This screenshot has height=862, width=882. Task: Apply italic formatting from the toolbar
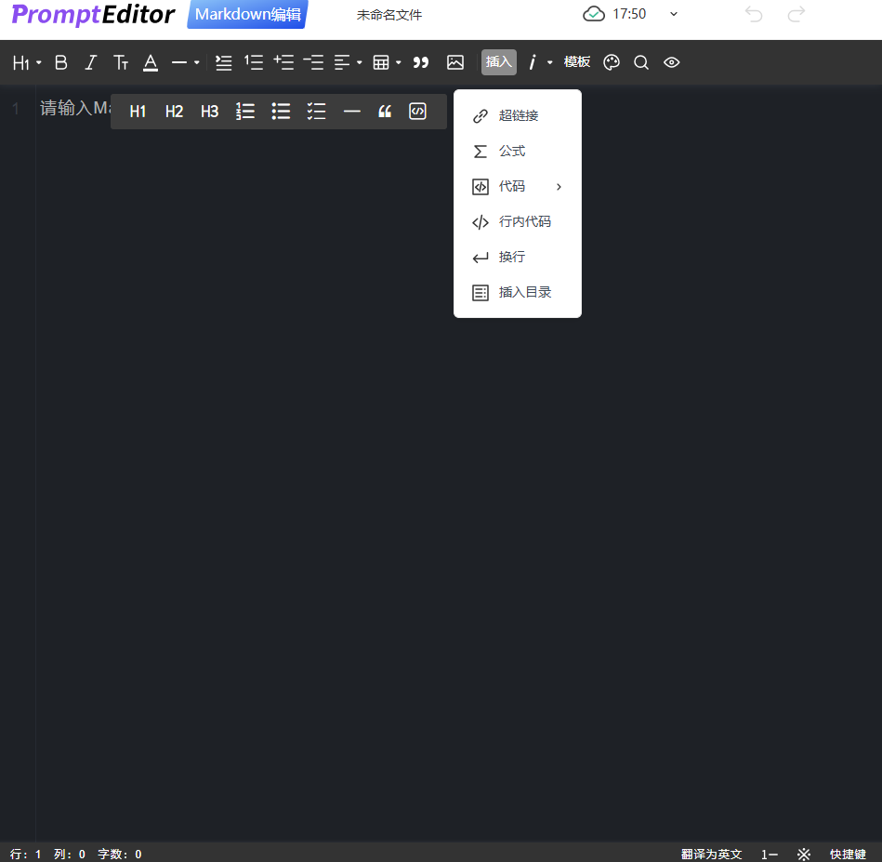click(x=90, y=62)
